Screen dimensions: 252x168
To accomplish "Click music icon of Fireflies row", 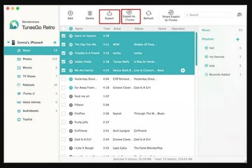I will (x=71, y=114).
